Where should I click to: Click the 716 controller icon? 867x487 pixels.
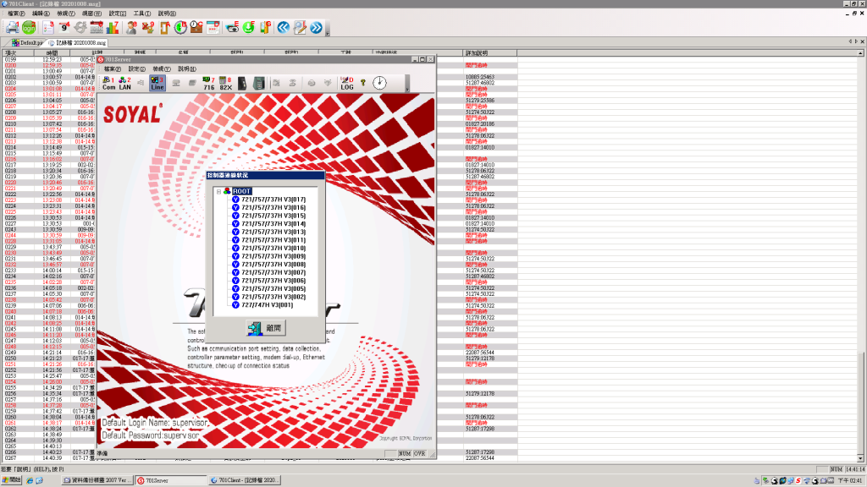coord(208,84)
